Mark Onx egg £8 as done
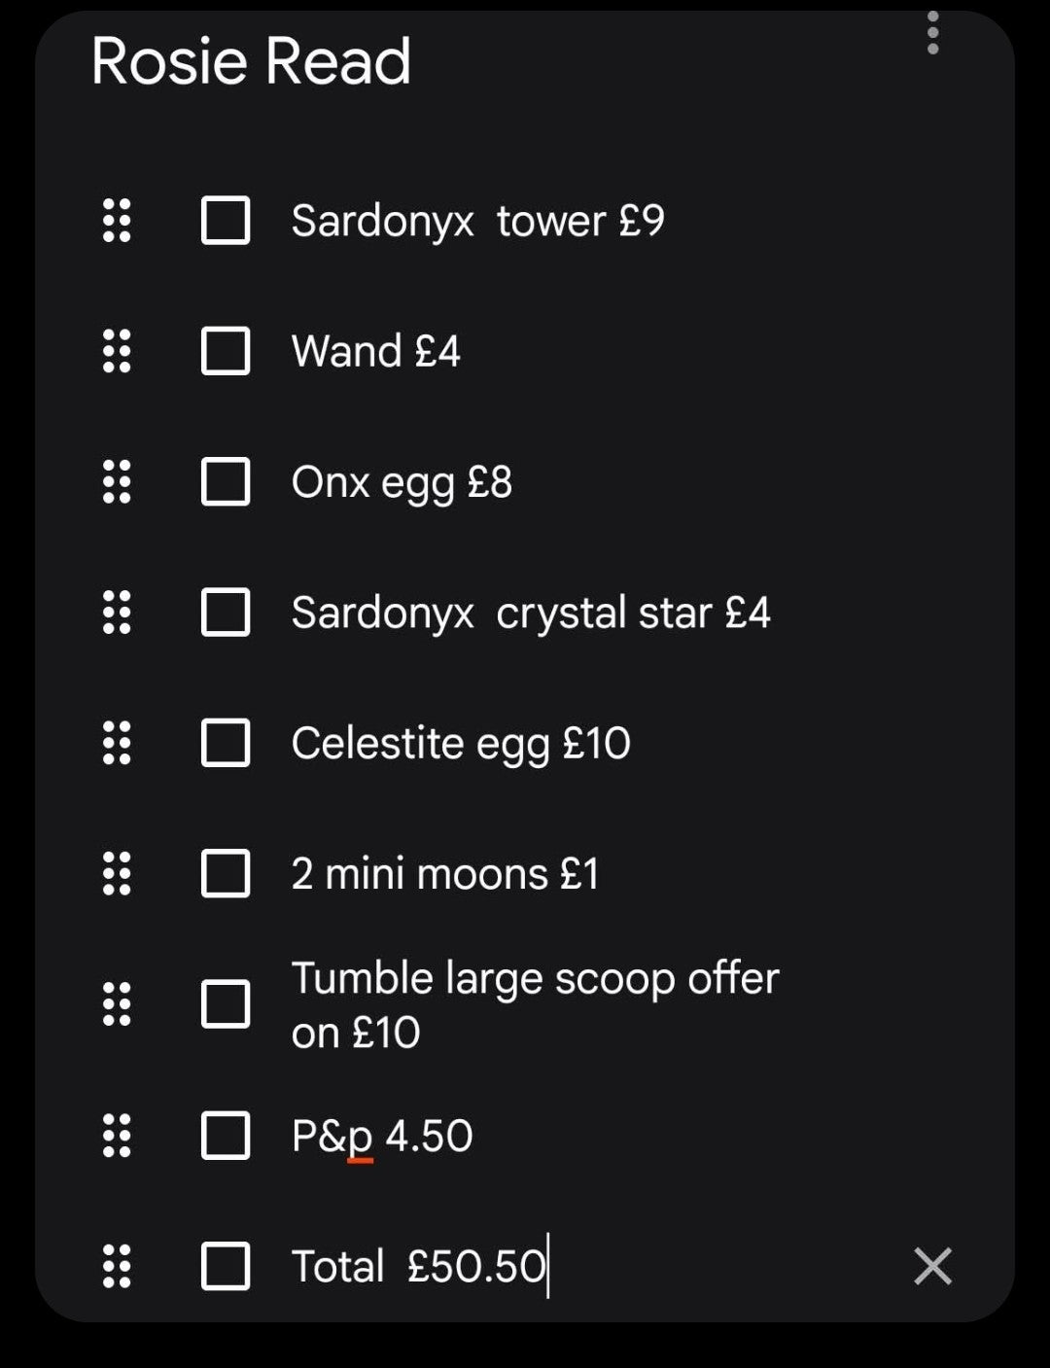 [x=226, y=481]
